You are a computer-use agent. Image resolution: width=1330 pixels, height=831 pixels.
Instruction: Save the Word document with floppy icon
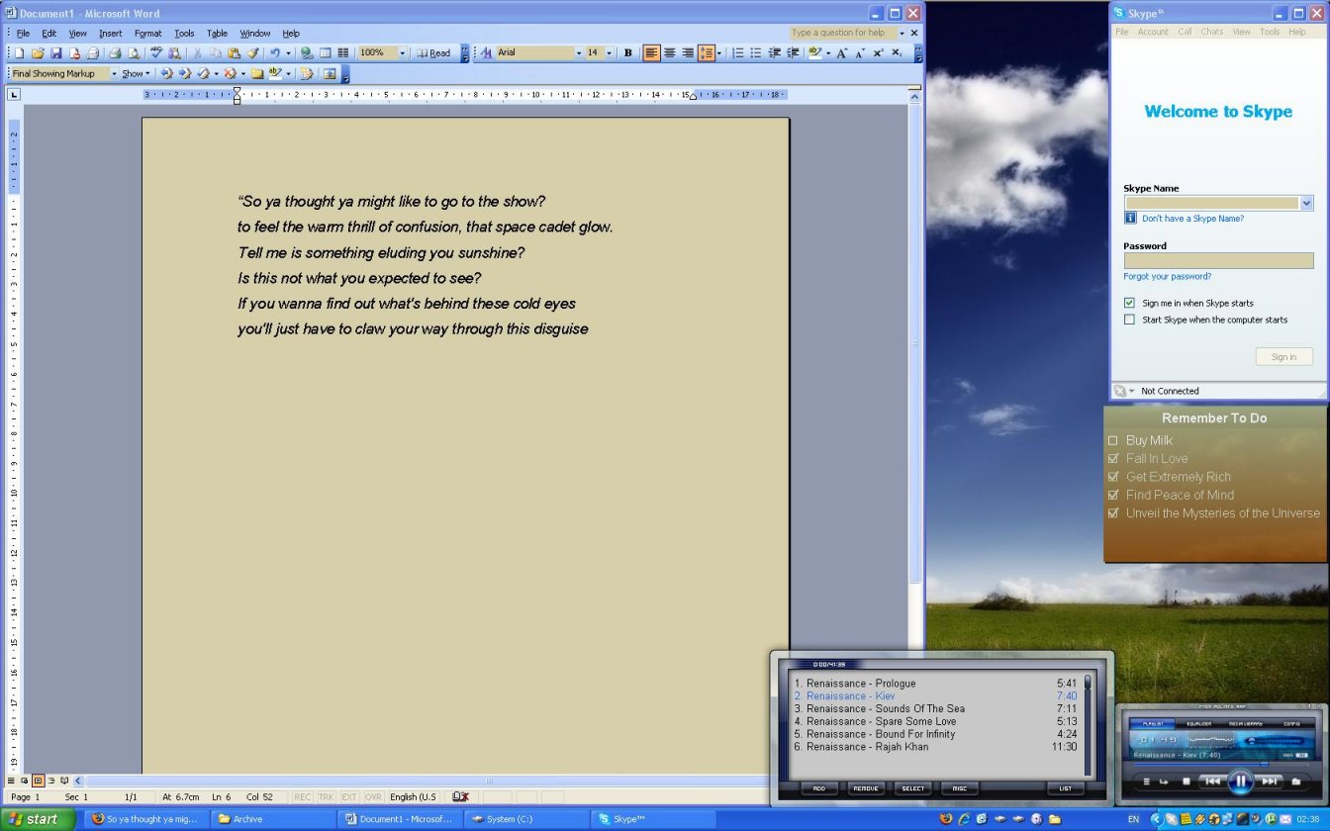click(x=55, y=52)
